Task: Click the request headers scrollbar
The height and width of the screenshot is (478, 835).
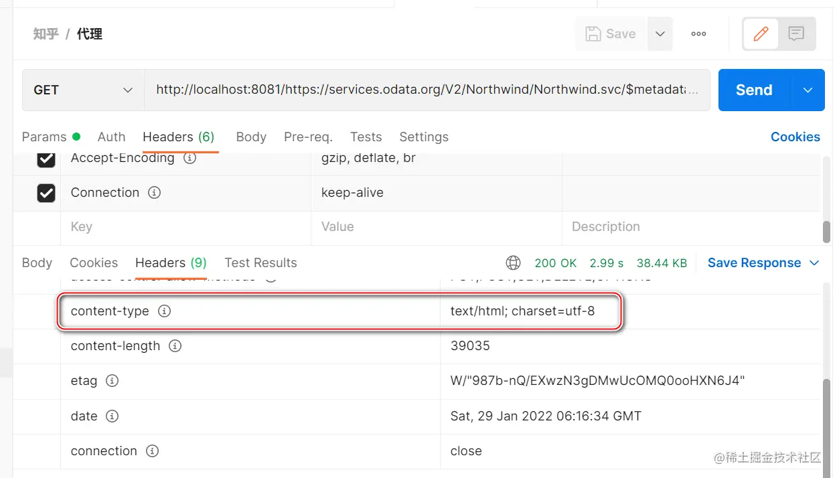Action: click(826, 232)
